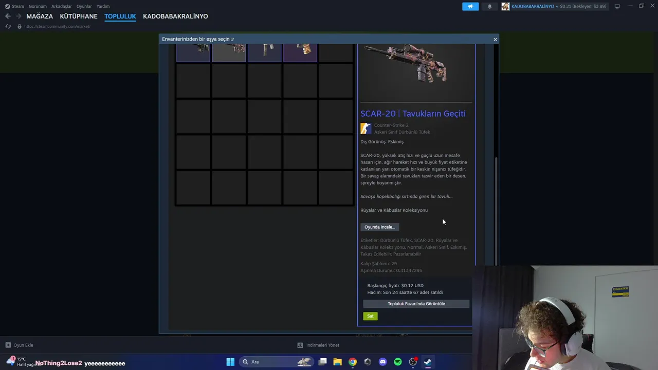Click the Dış Görünüş: Eskimiş text
The width and height of the screenshot is (658, 370).
(x=382, y=142)
